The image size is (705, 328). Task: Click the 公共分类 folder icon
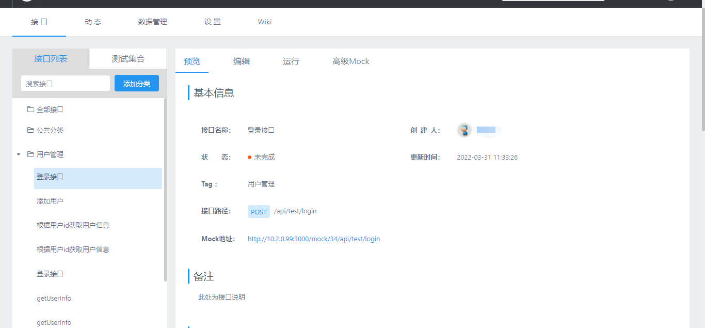click(30, 130)
